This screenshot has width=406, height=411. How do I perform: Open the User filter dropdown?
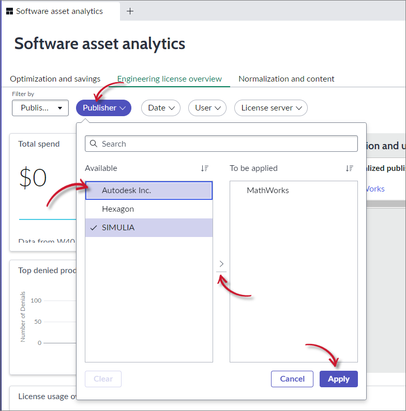pos(207,108)
